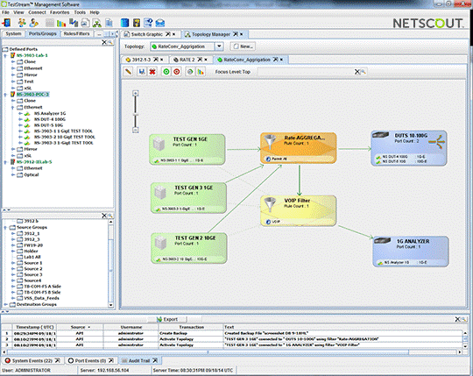Click the New... topology button
The image size is (473, 376).
(x=243, y=46)
